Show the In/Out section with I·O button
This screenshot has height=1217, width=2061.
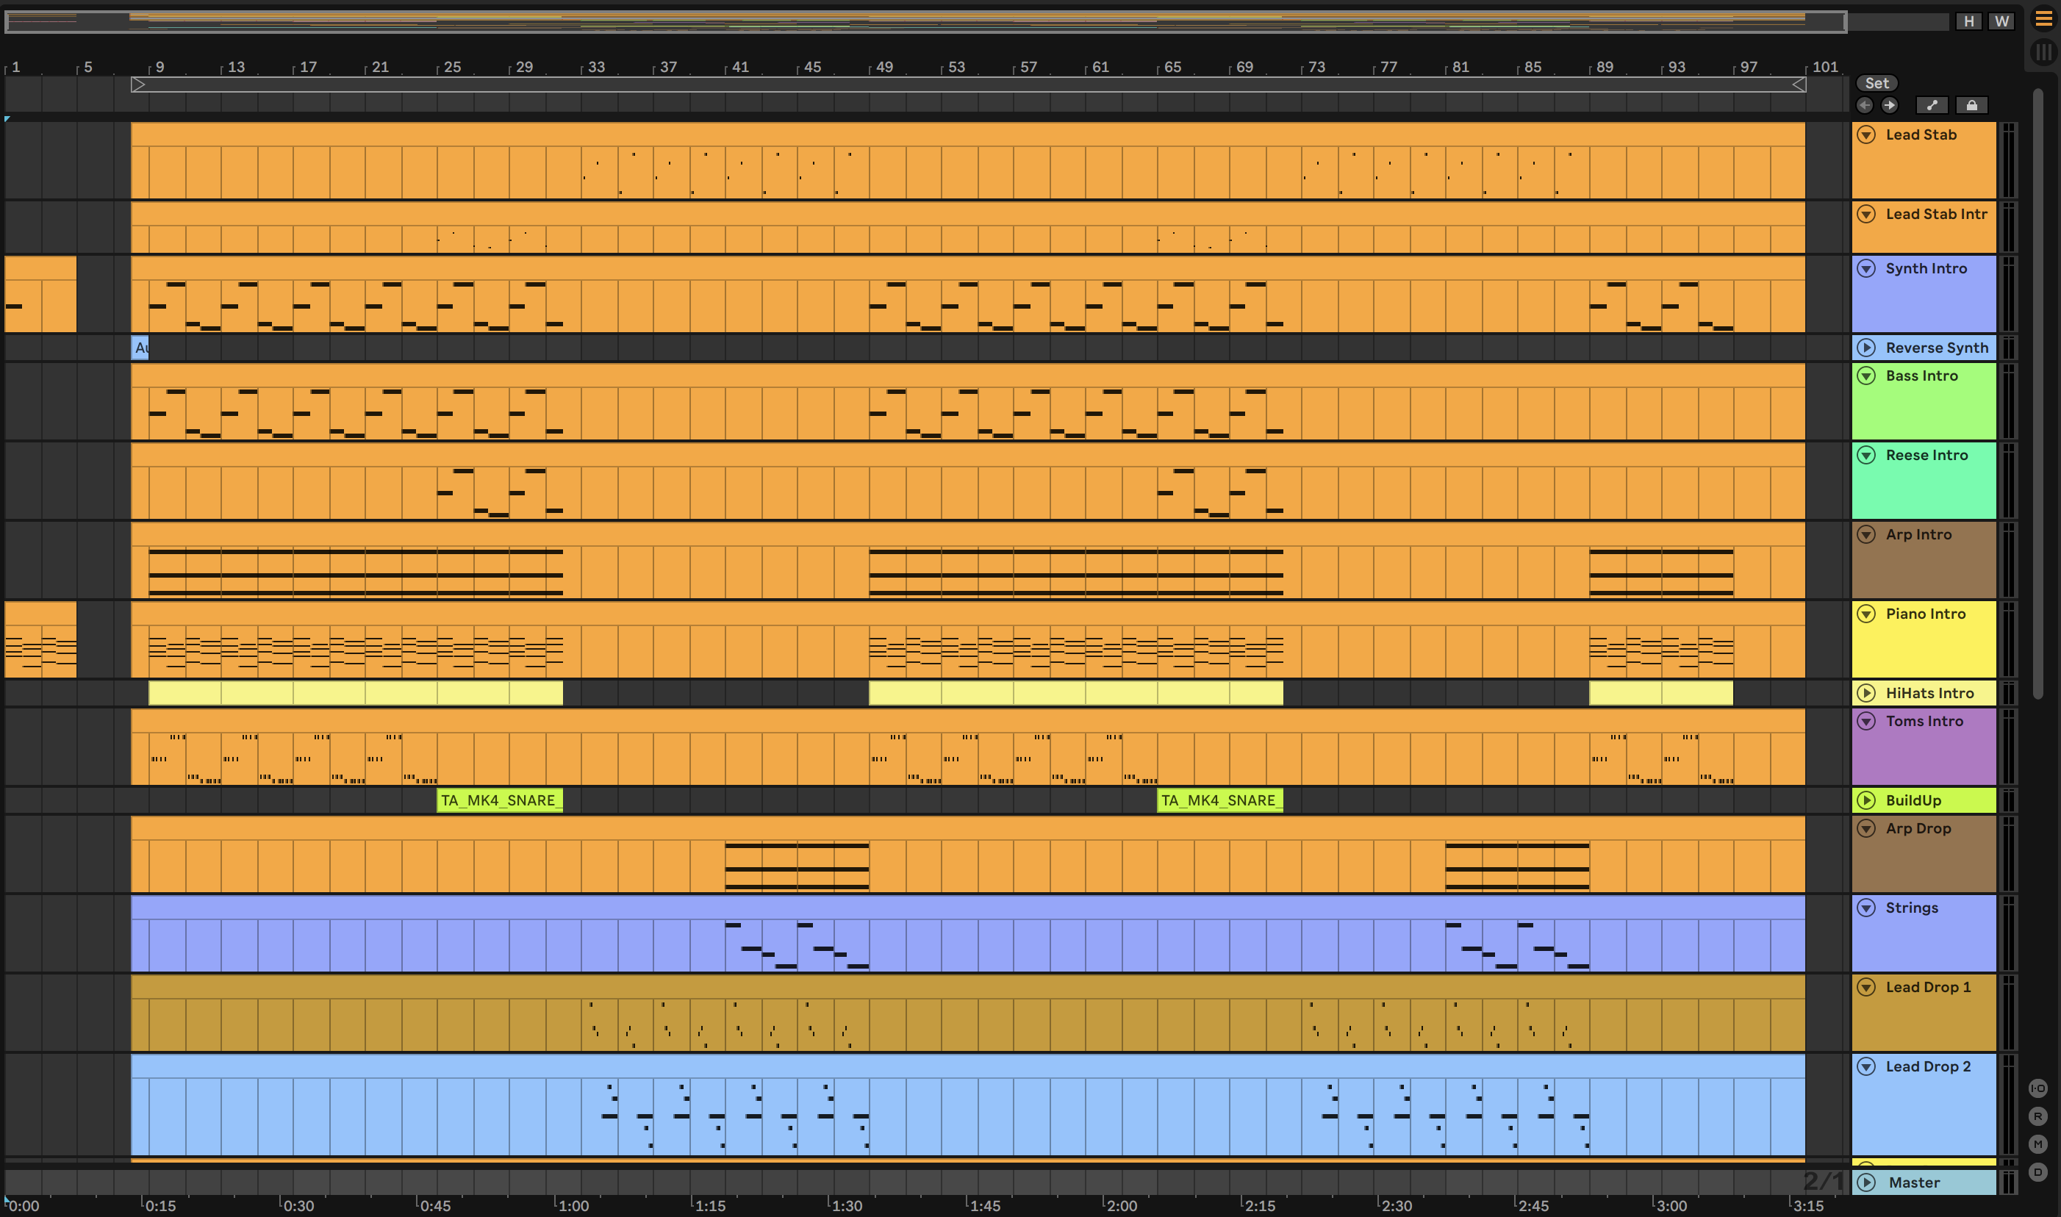pos(2038,1088)
